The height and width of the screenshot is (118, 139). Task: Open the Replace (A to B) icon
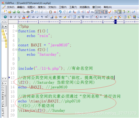coord(74,12)
